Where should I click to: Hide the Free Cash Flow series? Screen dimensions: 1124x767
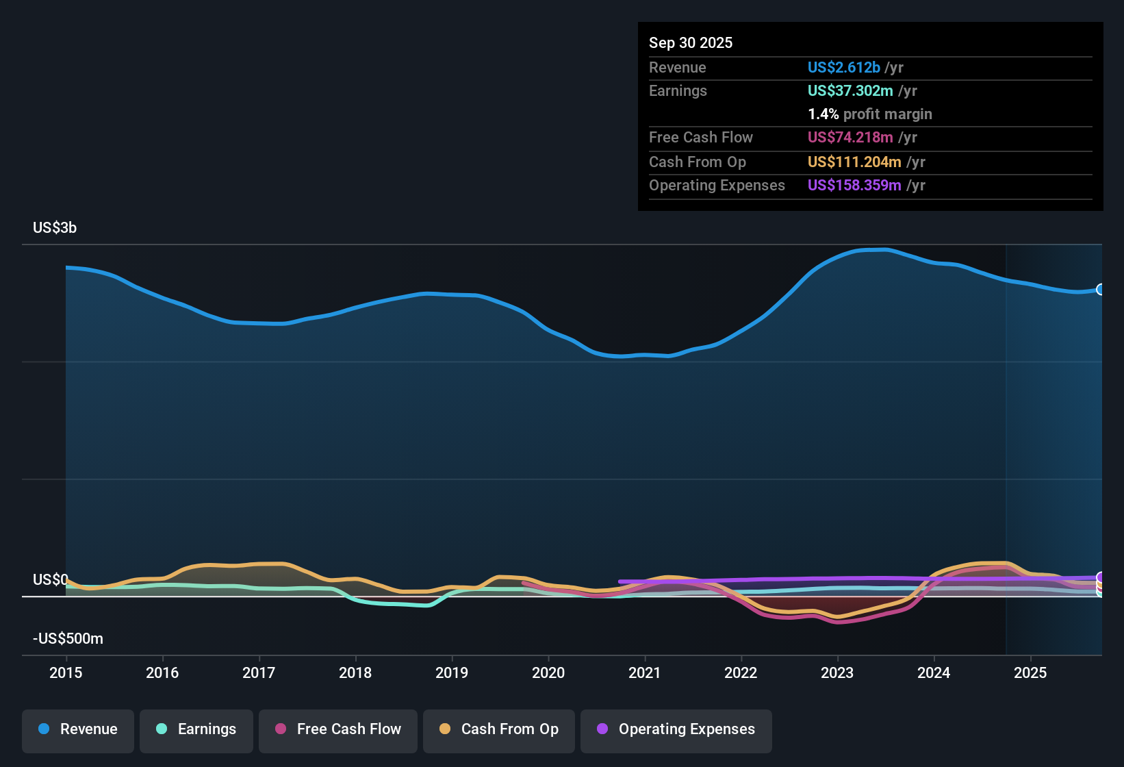(x=337, y=729)
